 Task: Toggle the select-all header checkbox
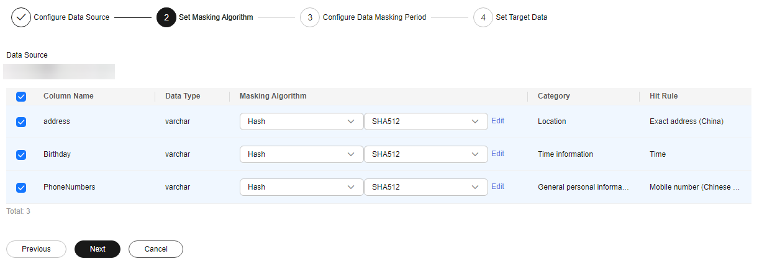click(21, 96)
